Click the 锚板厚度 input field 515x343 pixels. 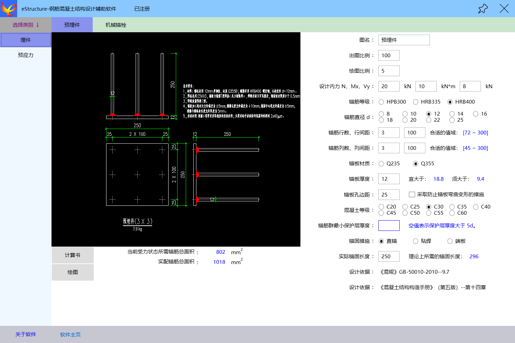click(x=389, y=179)
